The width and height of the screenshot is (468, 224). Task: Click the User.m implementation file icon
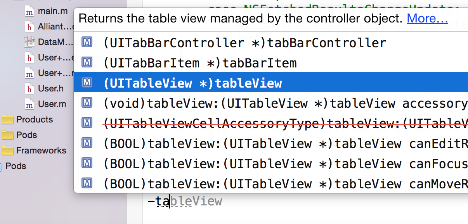[29, 104]
